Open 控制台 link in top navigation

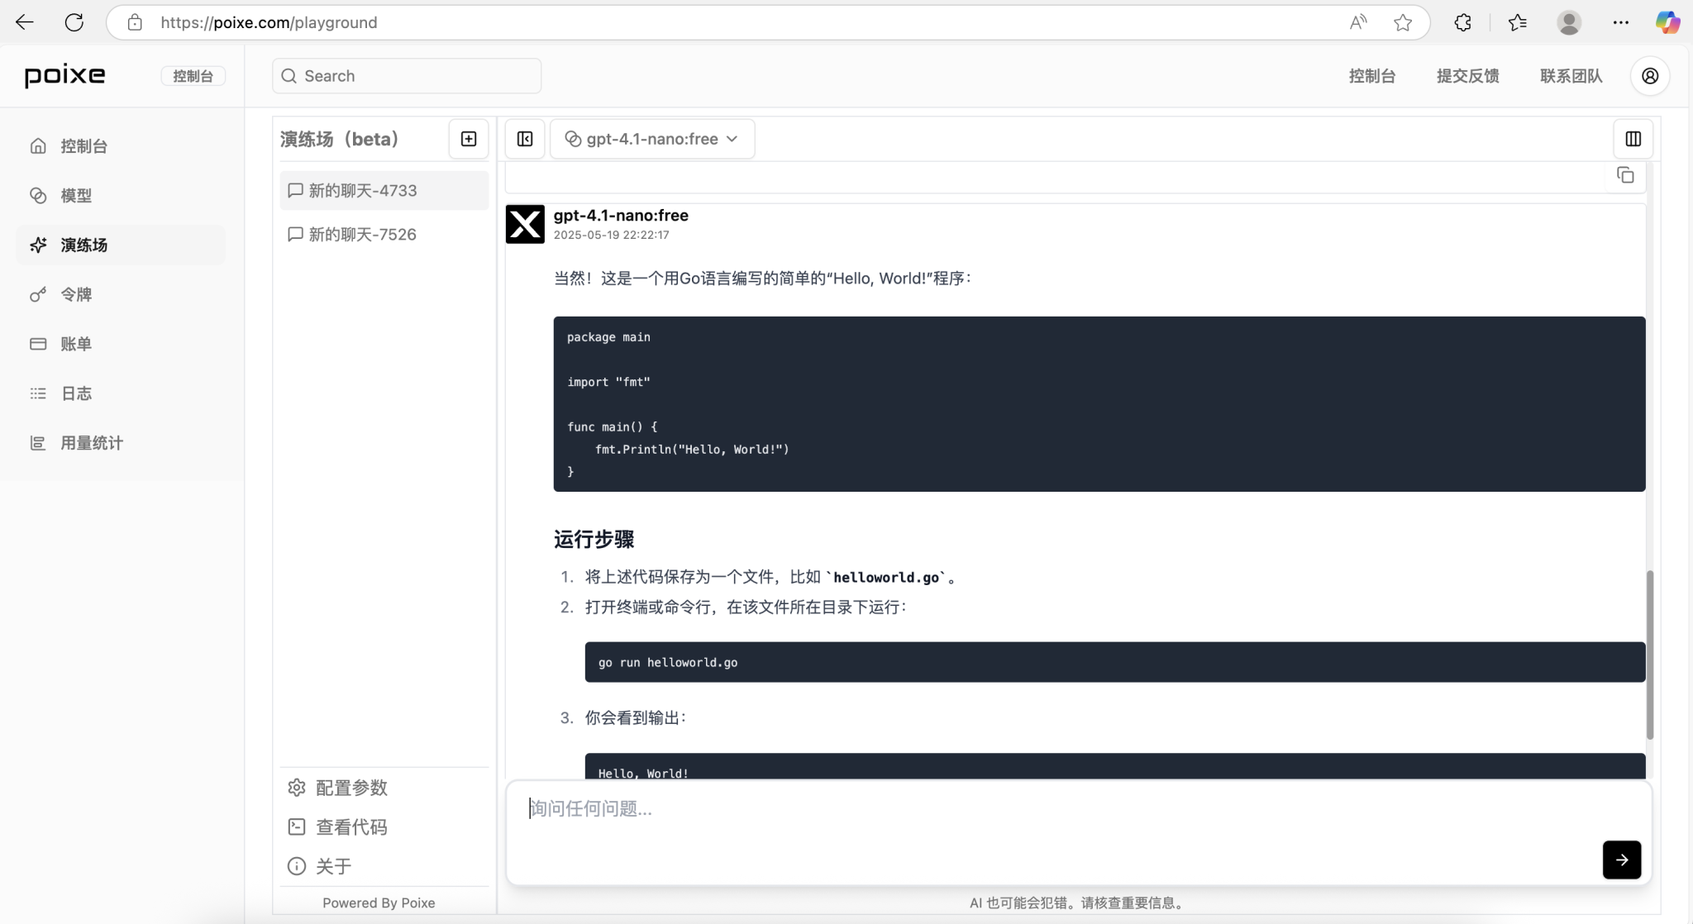click(1372, 76)
